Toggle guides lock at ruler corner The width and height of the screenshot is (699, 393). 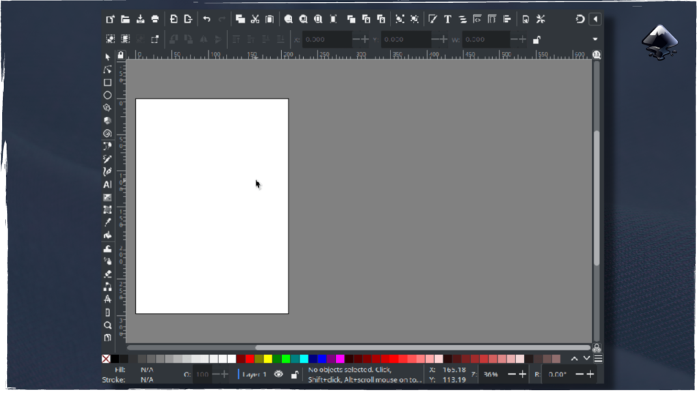[x=121, y=55]
